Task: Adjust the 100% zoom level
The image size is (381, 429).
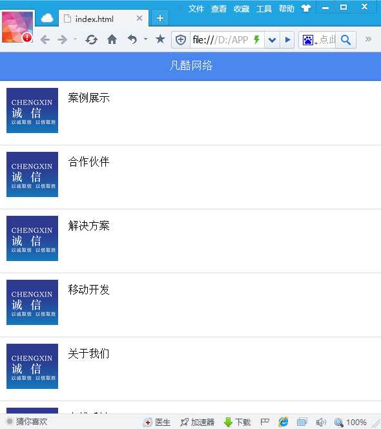Action: [351, 423]
